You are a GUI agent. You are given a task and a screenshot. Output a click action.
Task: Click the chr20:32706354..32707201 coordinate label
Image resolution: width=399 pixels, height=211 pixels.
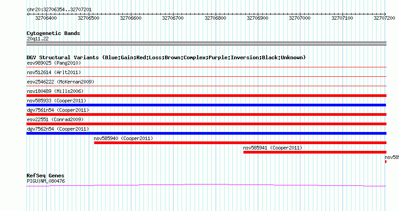click(59, 9)
